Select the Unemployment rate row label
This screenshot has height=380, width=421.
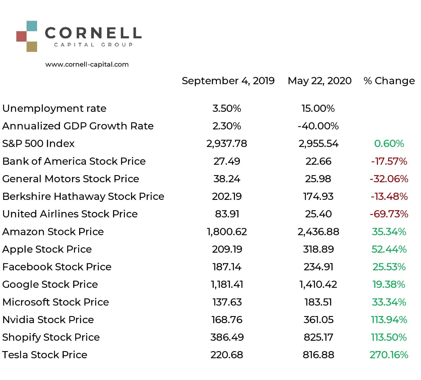(54, 108)
